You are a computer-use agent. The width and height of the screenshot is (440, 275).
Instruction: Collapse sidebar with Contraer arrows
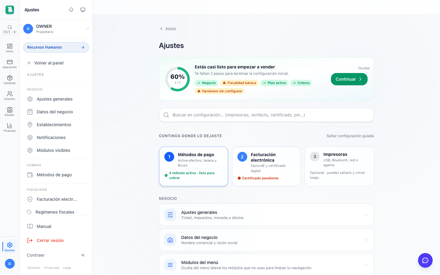[x=83, y=255]
